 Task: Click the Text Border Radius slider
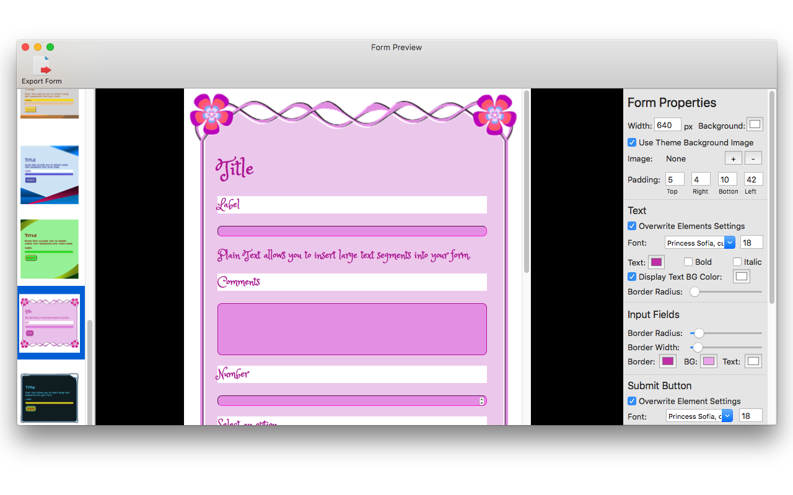[x=726, y=291]
